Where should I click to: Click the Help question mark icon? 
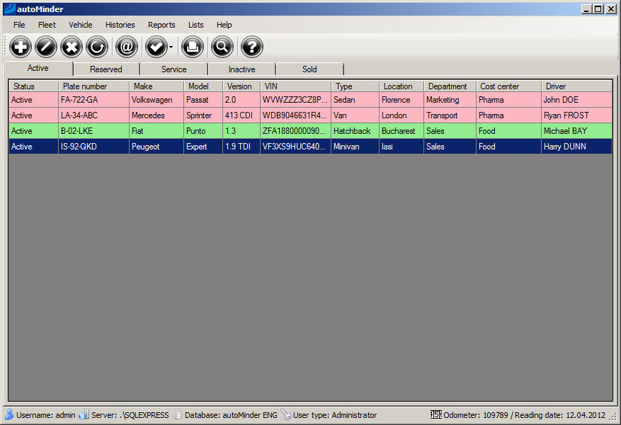coord(252,47)
